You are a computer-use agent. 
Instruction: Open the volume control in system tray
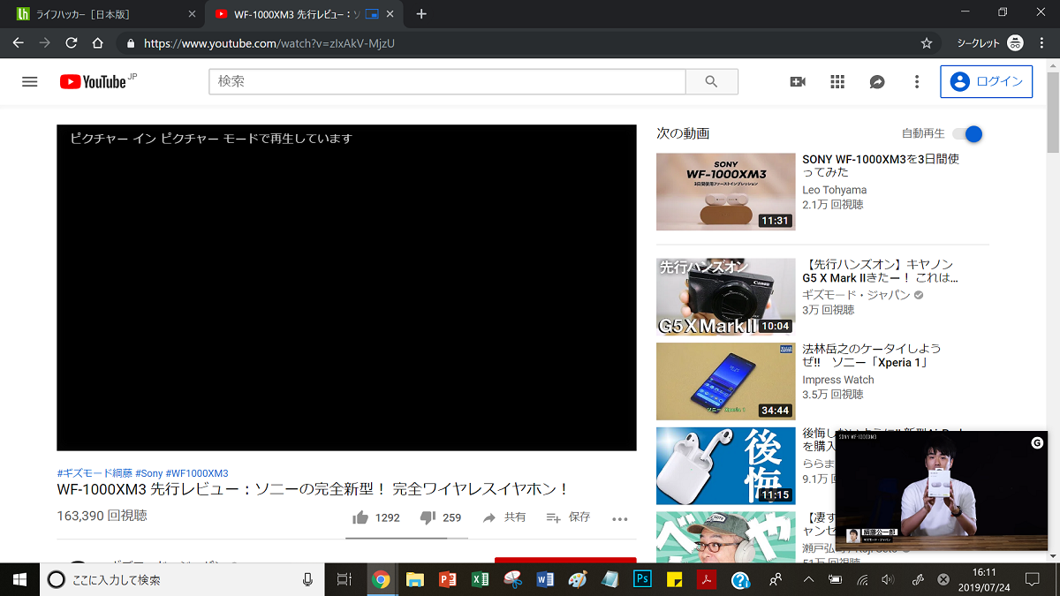click(x=888, y=579)
